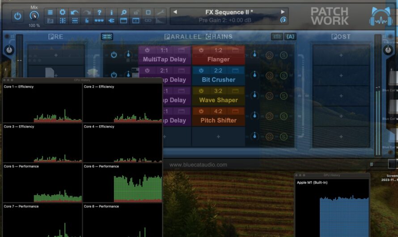
Task: Click the horizontal dotted rows layout icon
Action: [x=75, y=21]
